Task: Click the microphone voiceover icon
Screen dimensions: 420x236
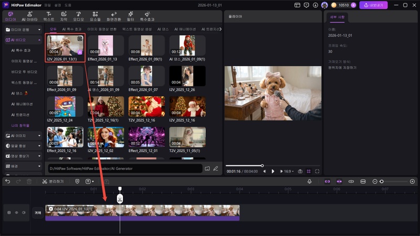Action: pyautogui.click(x=309, y=181)
